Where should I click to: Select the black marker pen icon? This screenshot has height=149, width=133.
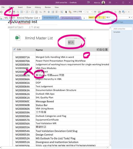tap(66, 12)
